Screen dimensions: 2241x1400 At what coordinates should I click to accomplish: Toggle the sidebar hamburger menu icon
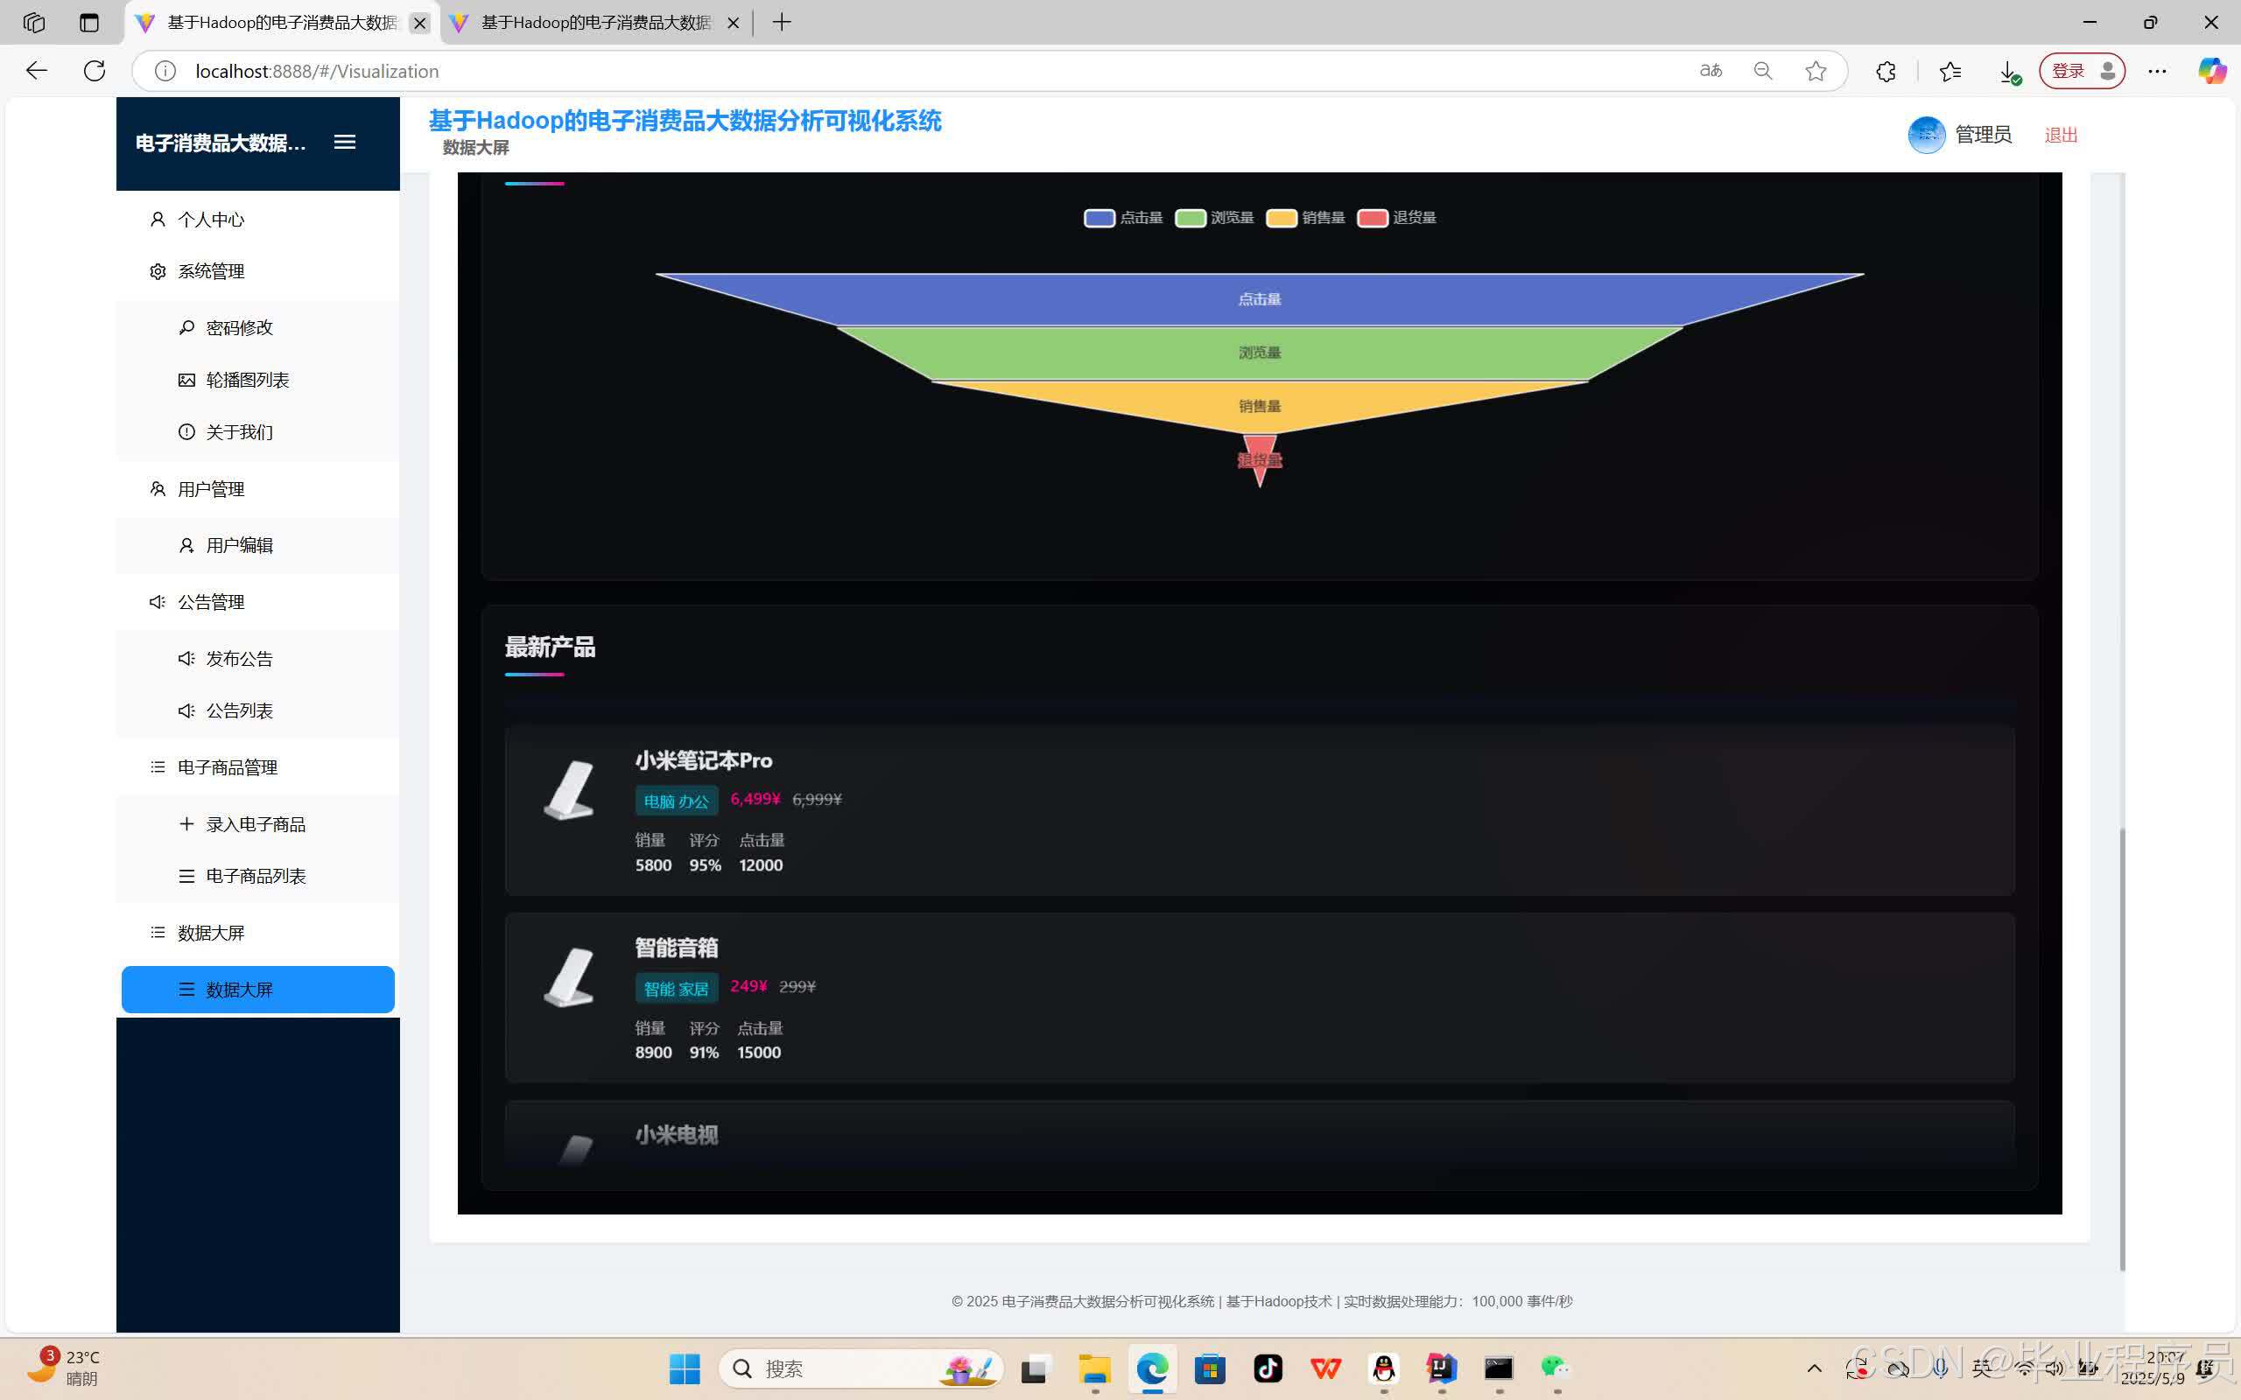345,142
